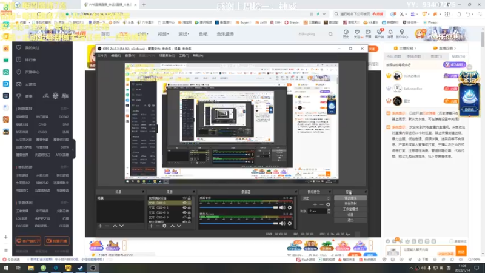Open source properties with the gear icon
Image resolution: width=485 pixels, height=273 pixels.
tap(164, 226)
